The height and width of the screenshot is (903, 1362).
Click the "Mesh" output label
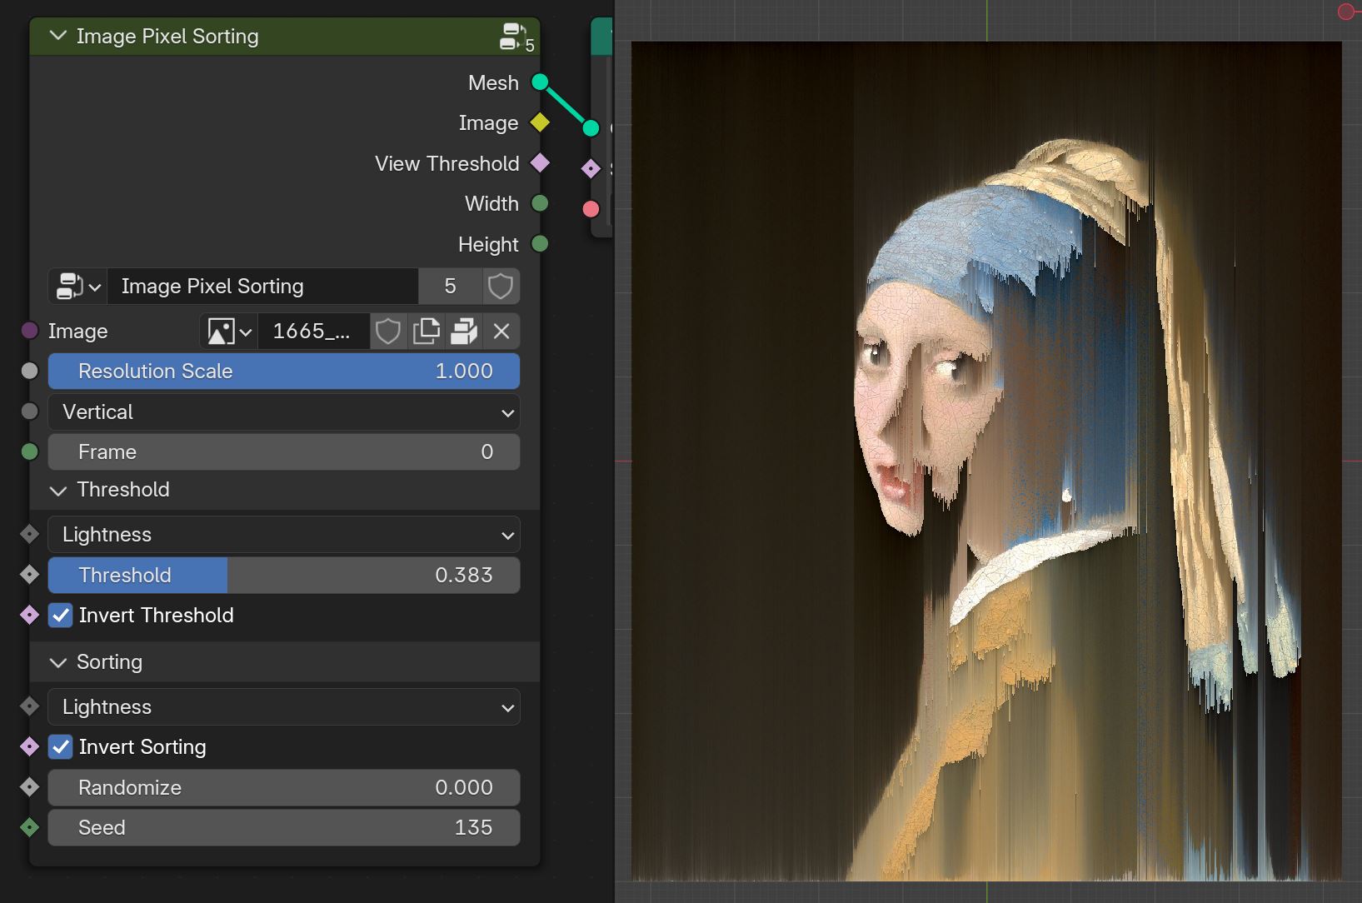pos(493,82)
